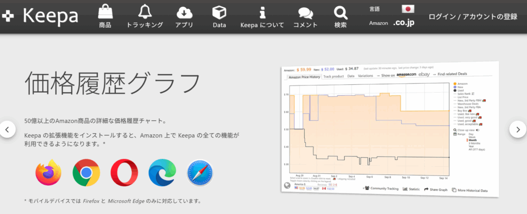Click the 検索 magnifier icon
The image size is (527, 214).
(x=340, y=12)
